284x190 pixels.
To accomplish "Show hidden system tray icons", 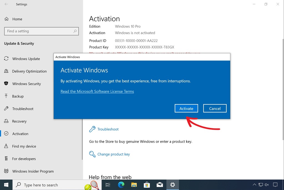I will [254, 185].
